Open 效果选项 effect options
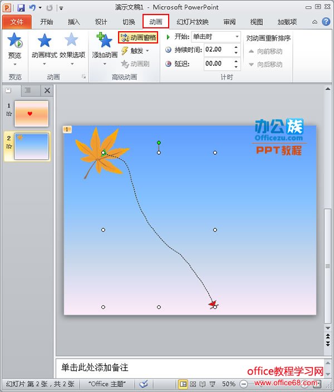 [72, 49]
